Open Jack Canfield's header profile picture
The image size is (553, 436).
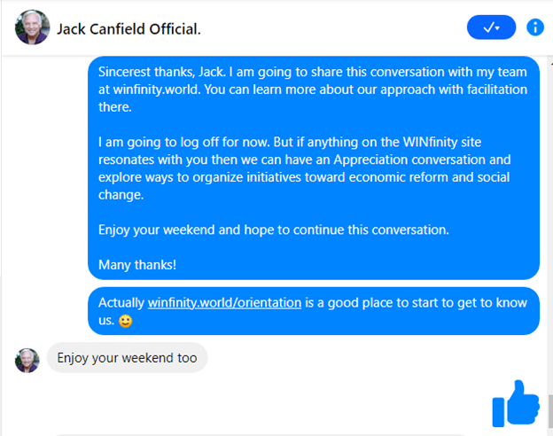click(32, 28)
